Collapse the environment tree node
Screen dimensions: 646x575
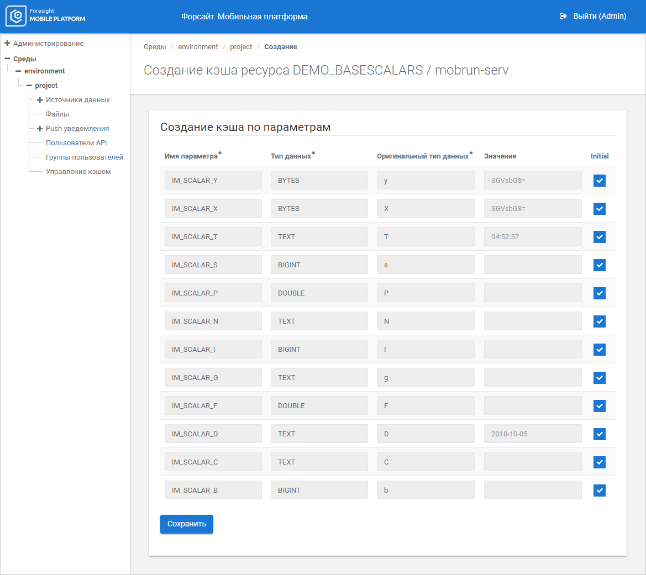click(18, 71)
